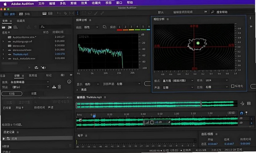Open the 显示 display dropdown in frequency analysis
The image size is (256, 153).
92,84
